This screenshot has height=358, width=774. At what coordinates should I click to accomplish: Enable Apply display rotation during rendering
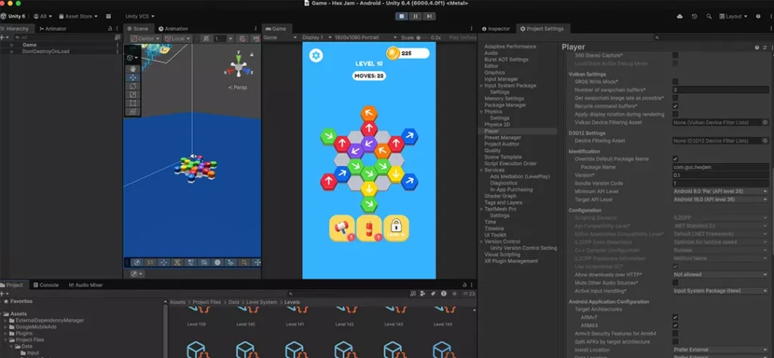[x=675, y=114]
